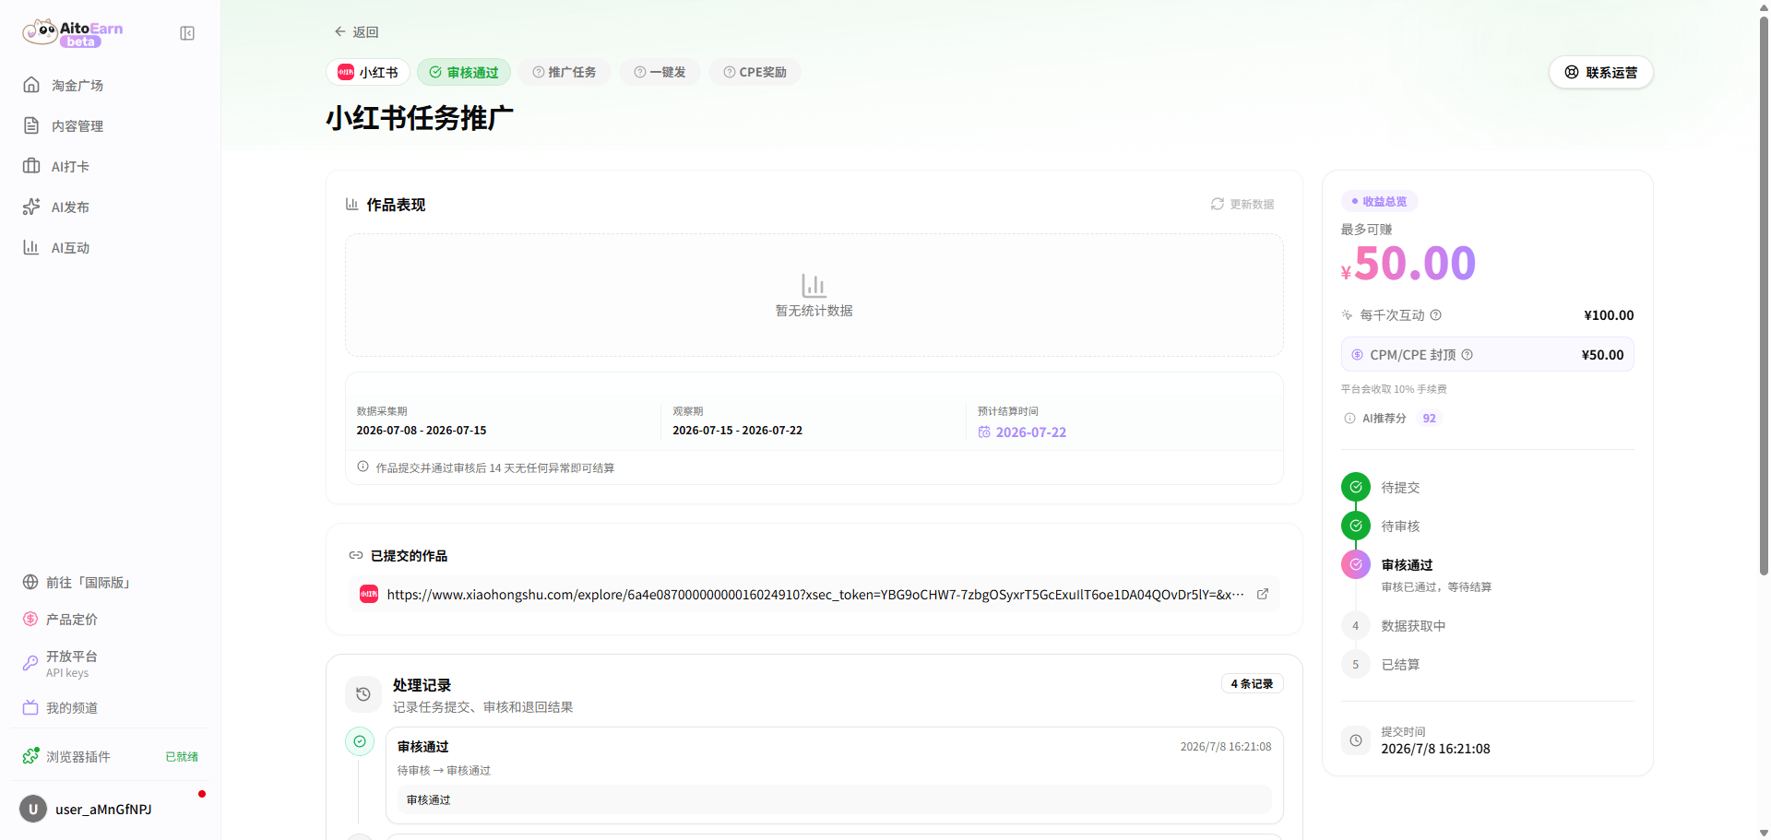Click the calendar icon by 2026-07-22
This screenshot has width=1771, height=840.
(x=984, y=432)
